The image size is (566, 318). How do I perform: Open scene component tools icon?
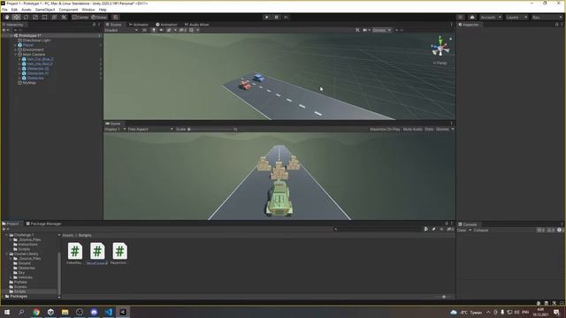pyautogui.click(x=357, y=30)
